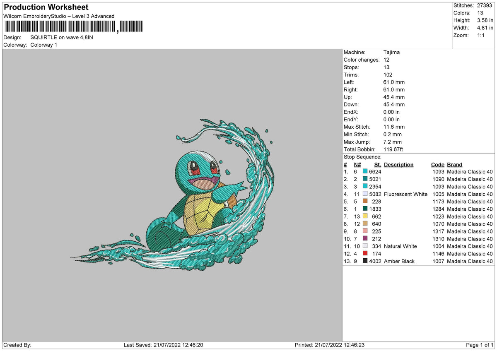This screenshot has height=351, width=497.
Task: Click the purple swatch for thread 212
Action: coord(365,239)
